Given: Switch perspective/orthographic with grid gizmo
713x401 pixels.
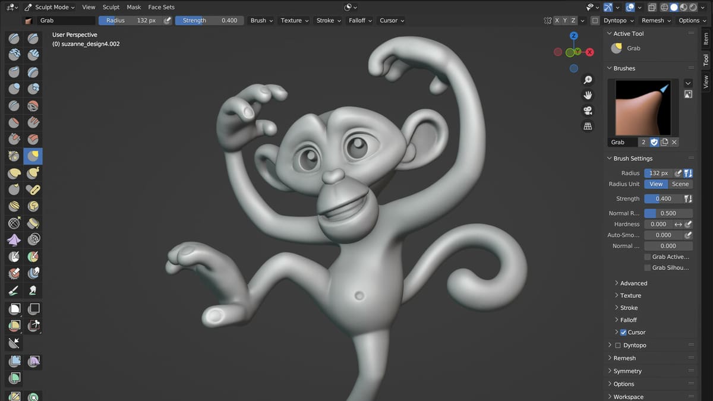Looking at the screenshot, I should pyautogui.click(x=588, y=126).
